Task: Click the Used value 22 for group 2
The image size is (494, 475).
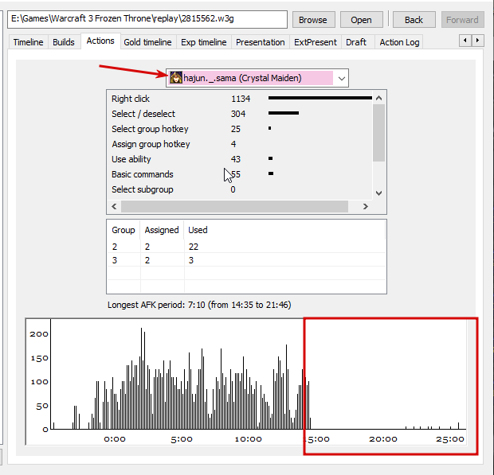Action: pos(194,247)
